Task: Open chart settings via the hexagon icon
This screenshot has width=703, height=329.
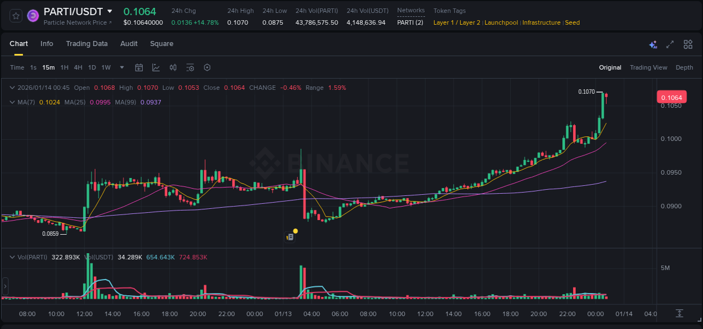Action: point(207,67)
